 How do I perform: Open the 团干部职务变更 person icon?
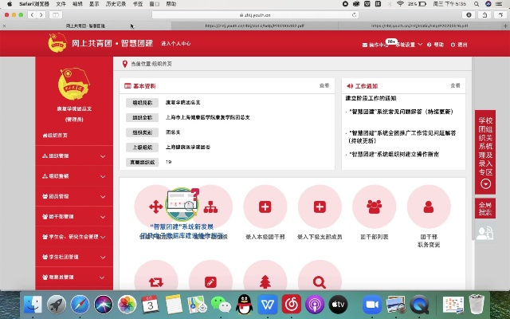[428, 207]
